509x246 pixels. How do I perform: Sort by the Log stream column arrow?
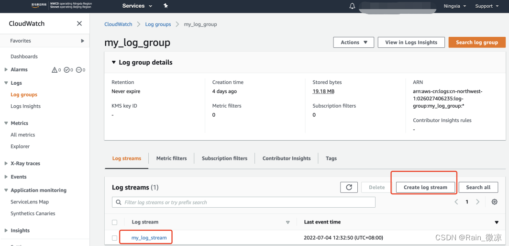pyautogui.click(x=288, y=222)
